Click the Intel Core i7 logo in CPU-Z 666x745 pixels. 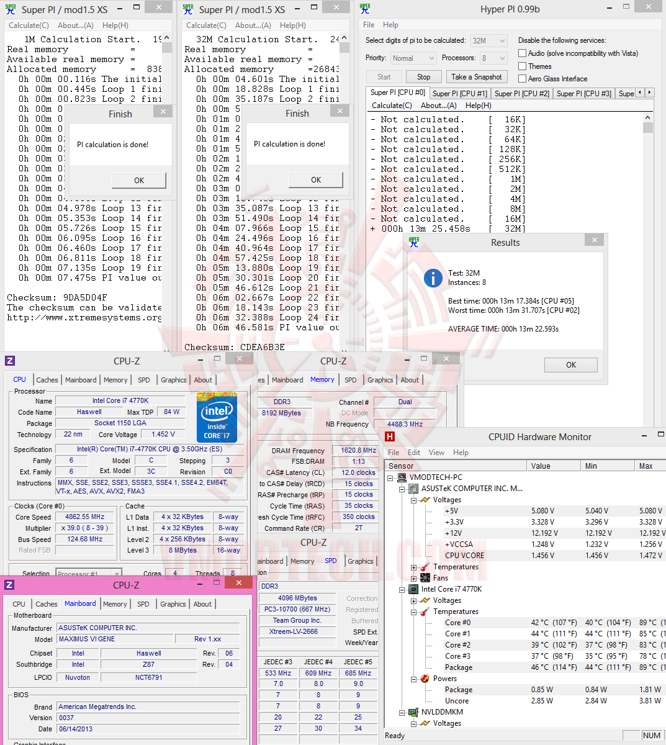(x=217, y=417)
